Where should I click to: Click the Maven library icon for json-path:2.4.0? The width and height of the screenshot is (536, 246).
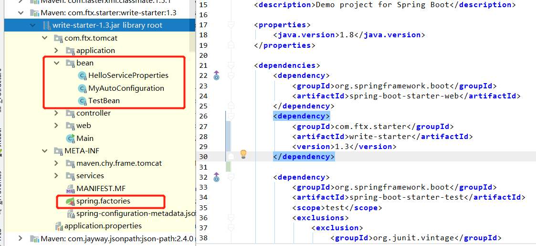34,238
